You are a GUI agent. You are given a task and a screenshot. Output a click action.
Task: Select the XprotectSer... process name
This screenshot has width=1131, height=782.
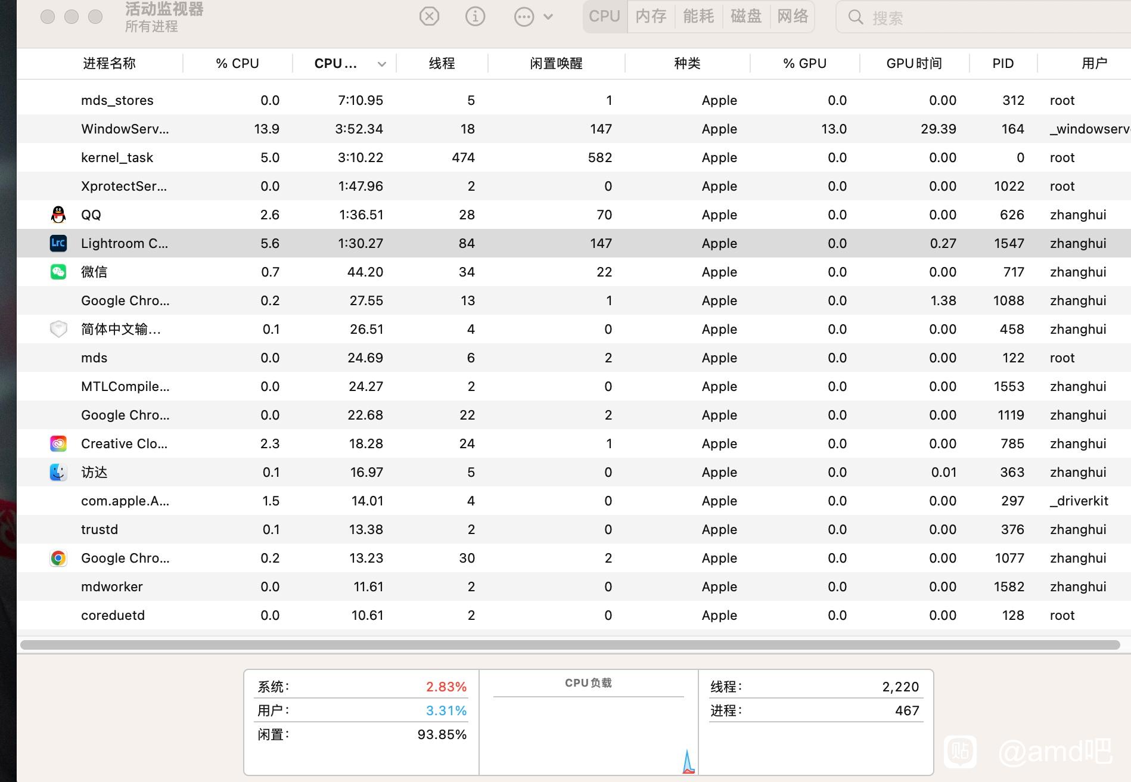(x=124, y=186)
